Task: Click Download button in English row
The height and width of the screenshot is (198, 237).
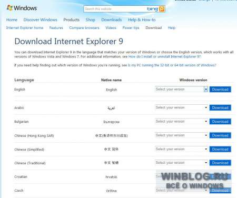Action: [x=220, y=90]
